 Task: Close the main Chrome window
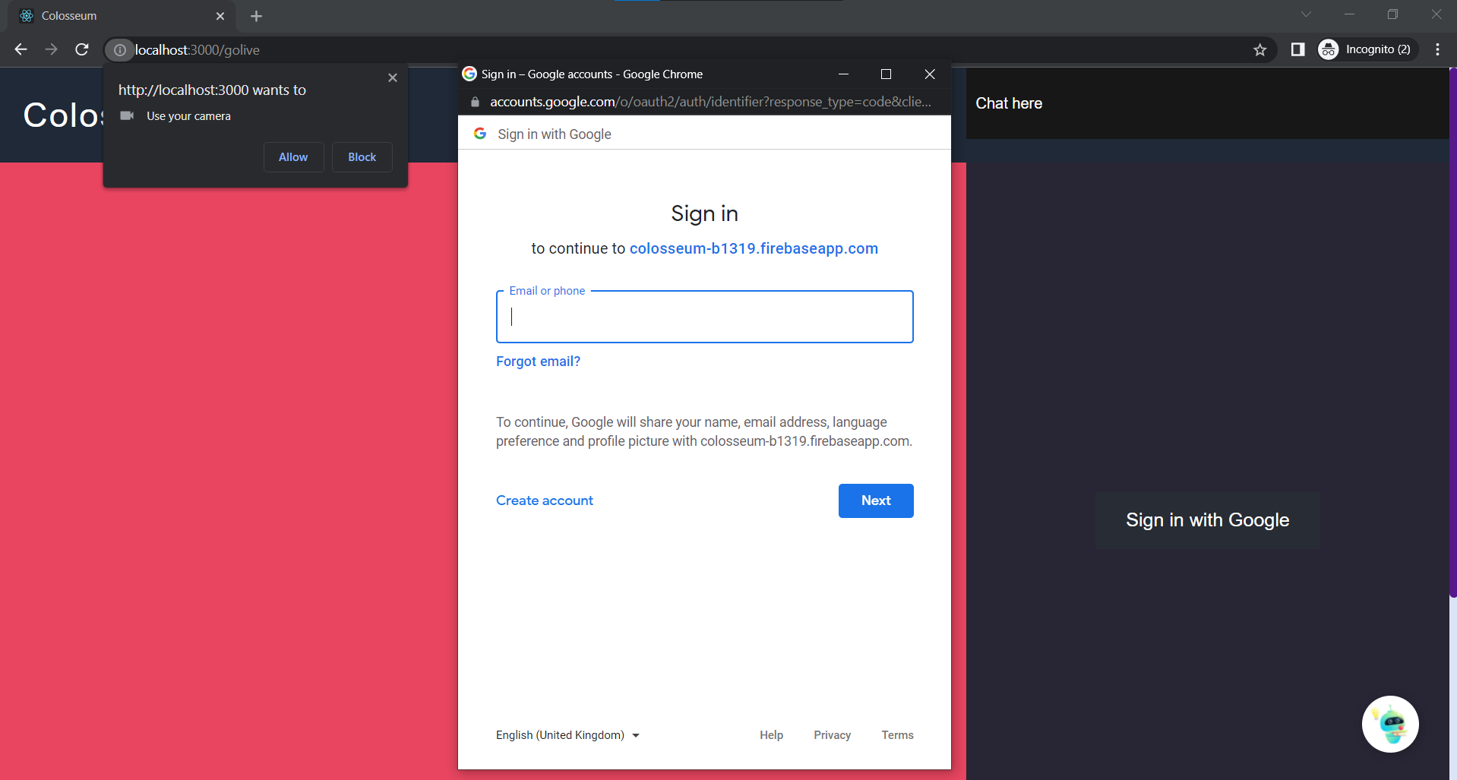coord(1436,14)
